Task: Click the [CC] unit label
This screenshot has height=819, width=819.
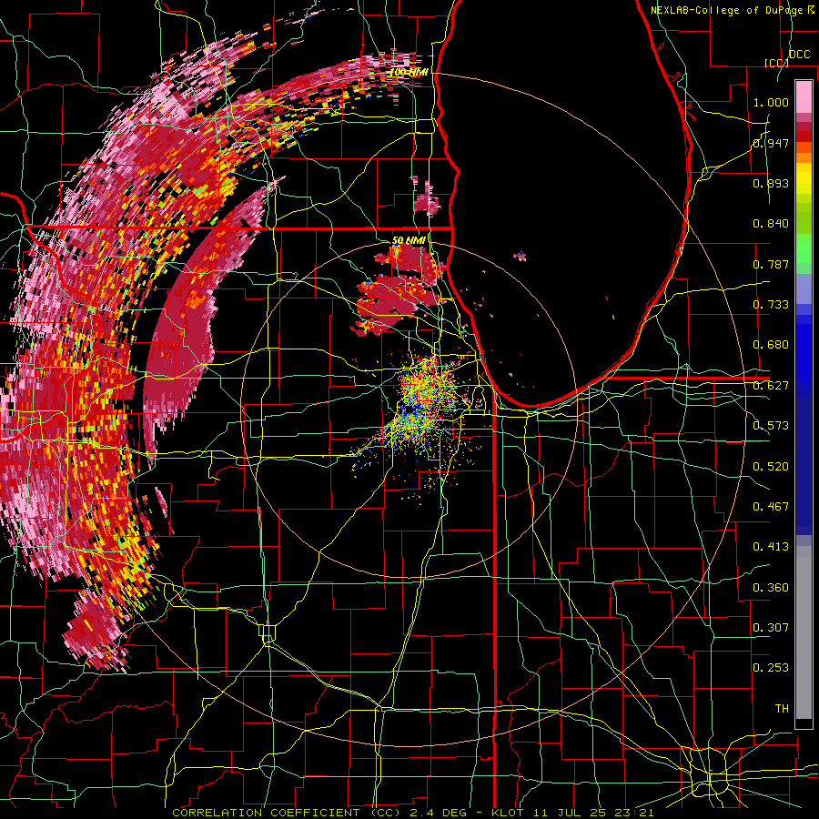Action: (776, 63)
